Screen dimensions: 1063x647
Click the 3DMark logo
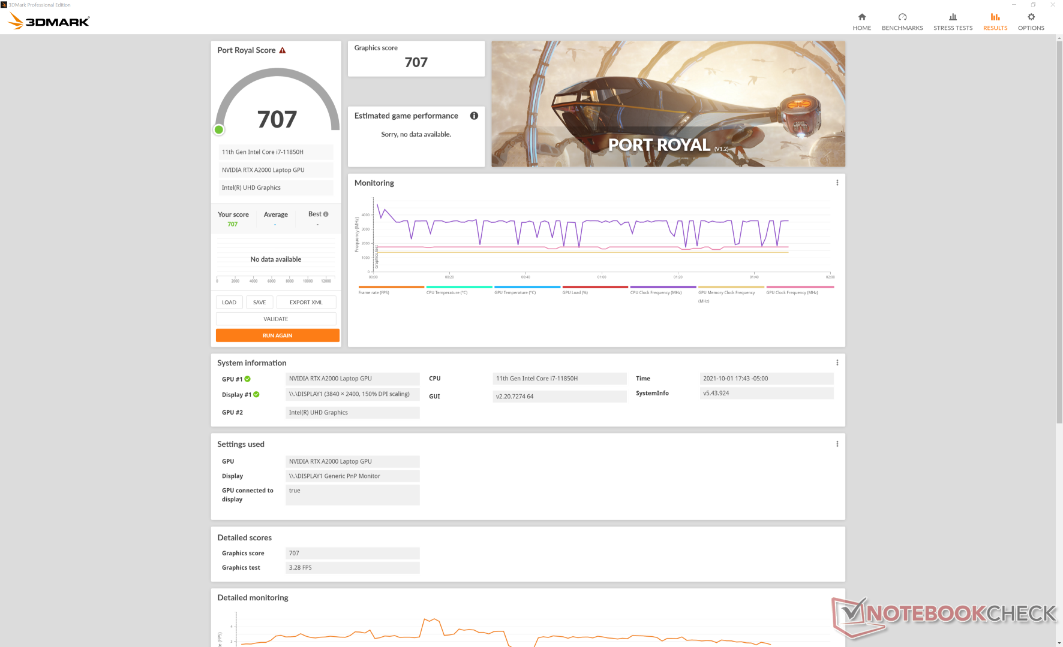(49, 22)
